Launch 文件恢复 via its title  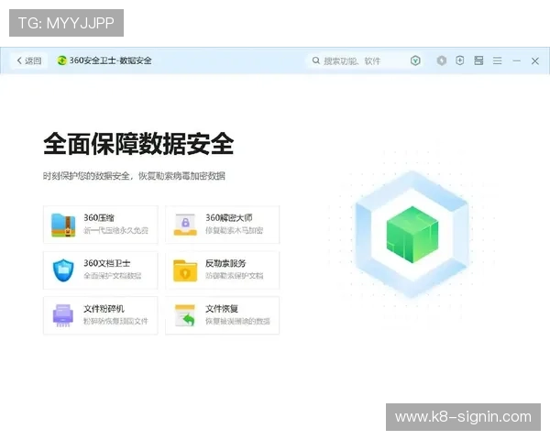click(x=222, y=309)
